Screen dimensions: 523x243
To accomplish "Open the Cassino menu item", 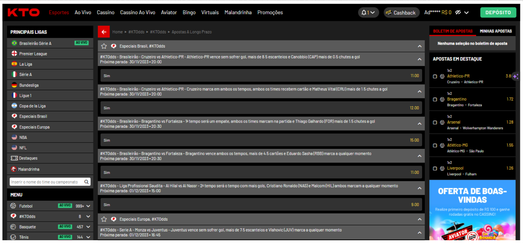I will tap(106, 13).
